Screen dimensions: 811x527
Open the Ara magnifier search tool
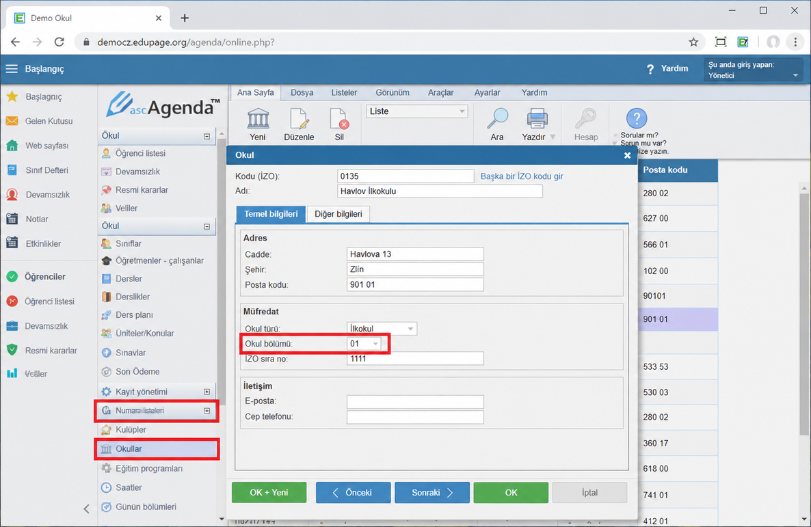[x=497, y=118]
